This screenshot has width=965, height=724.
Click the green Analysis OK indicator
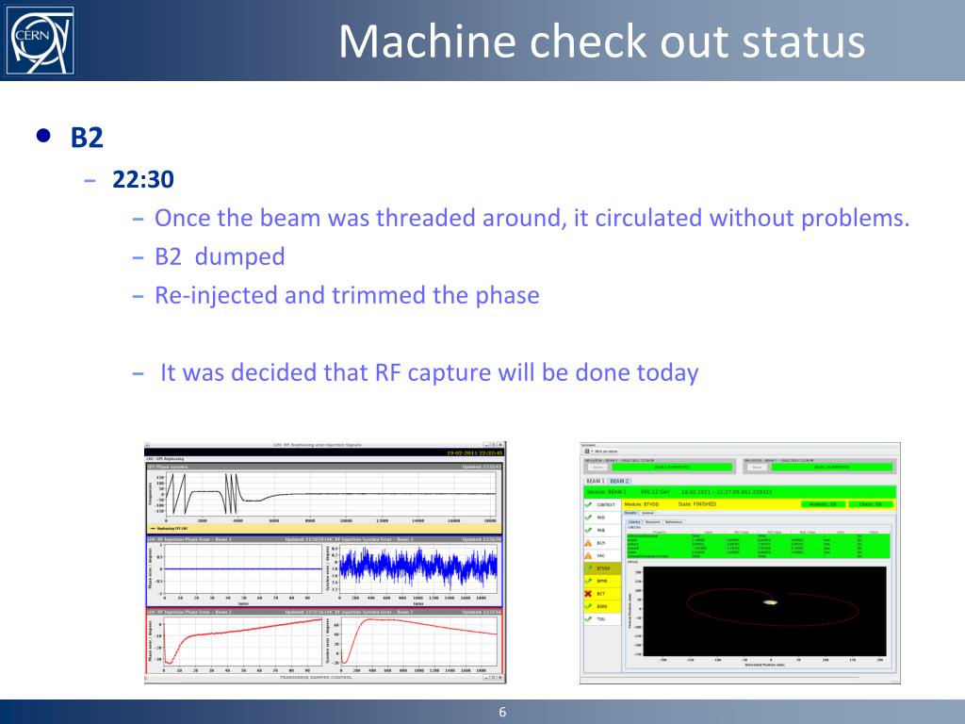(x=824, y=504)
